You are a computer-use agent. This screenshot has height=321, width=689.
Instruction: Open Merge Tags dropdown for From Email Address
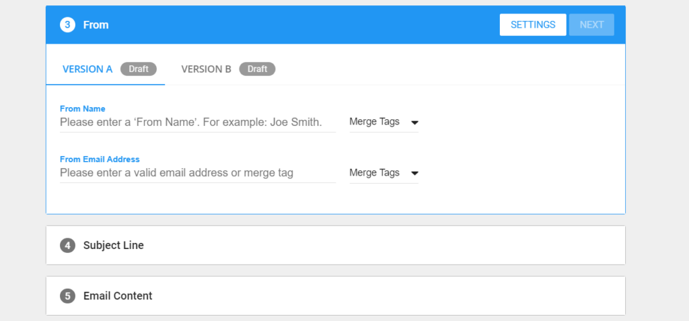click(384, 173)
